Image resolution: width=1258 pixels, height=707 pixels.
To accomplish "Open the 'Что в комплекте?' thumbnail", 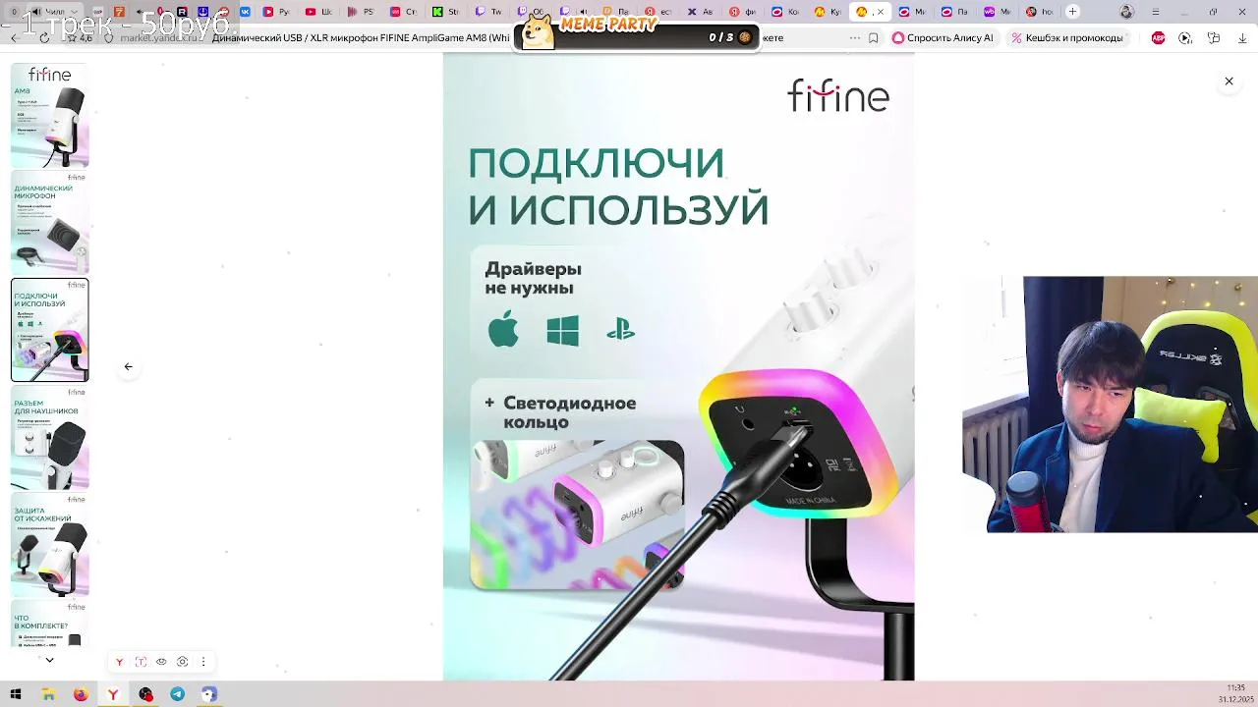I will [50, 623].
